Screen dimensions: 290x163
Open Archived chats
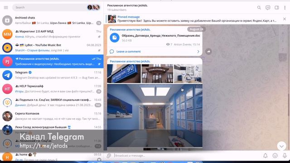pos(52,20)
